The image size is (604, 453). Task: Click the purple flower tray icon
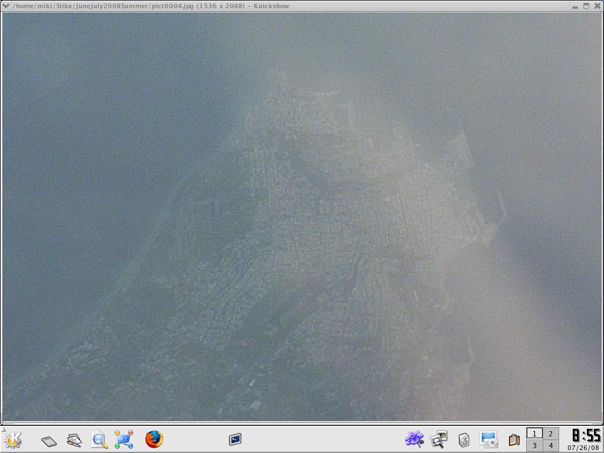point(415,439)
